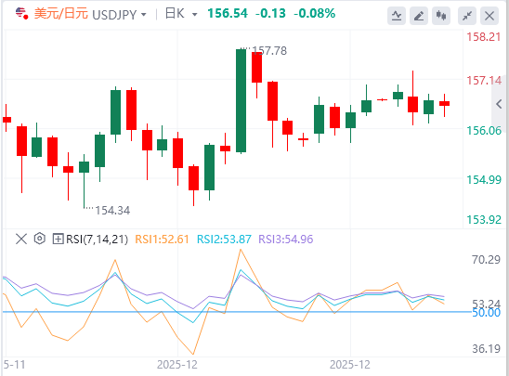
Task: Expand side panel with left chevron
Action: 499,104
